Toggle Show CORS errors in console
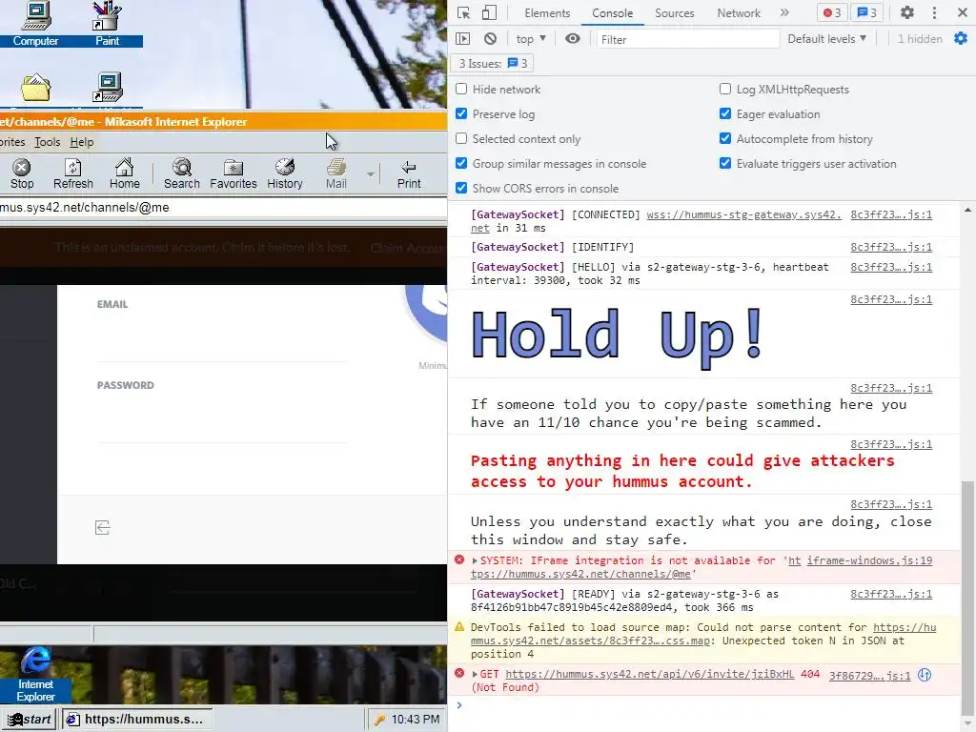This screenshot has width=976, height=732. [x=461, y=188]
